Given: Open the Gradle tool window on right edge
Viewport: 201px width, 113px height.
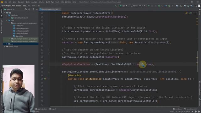Looking at the screenshot, I should tap(200, 12).
